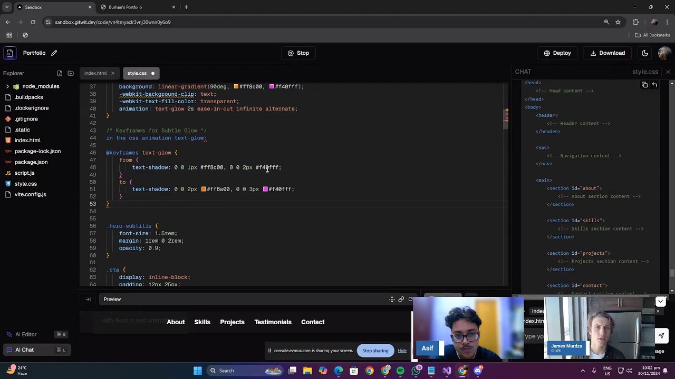The height and width of the screenshot is (379, 675).
Task: Click the Deploy button
Action: tap(558, 53)
